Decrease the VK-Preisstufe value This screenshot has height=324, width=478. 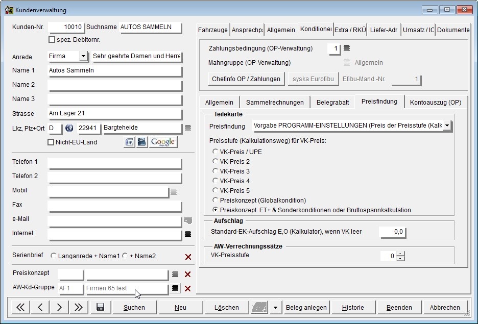[x=400, y=258]
